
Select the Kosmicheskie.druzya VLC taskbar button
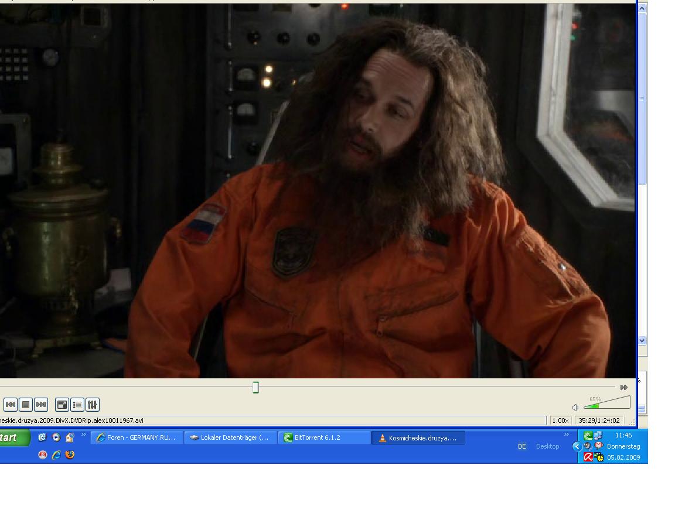[418, 437]
